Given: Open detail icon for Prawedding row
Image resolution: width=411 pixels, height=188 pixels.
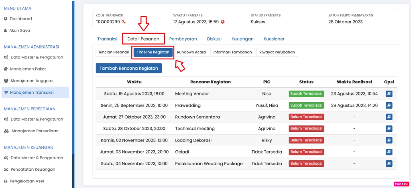Looking at the screenshot, I should 389,105.
